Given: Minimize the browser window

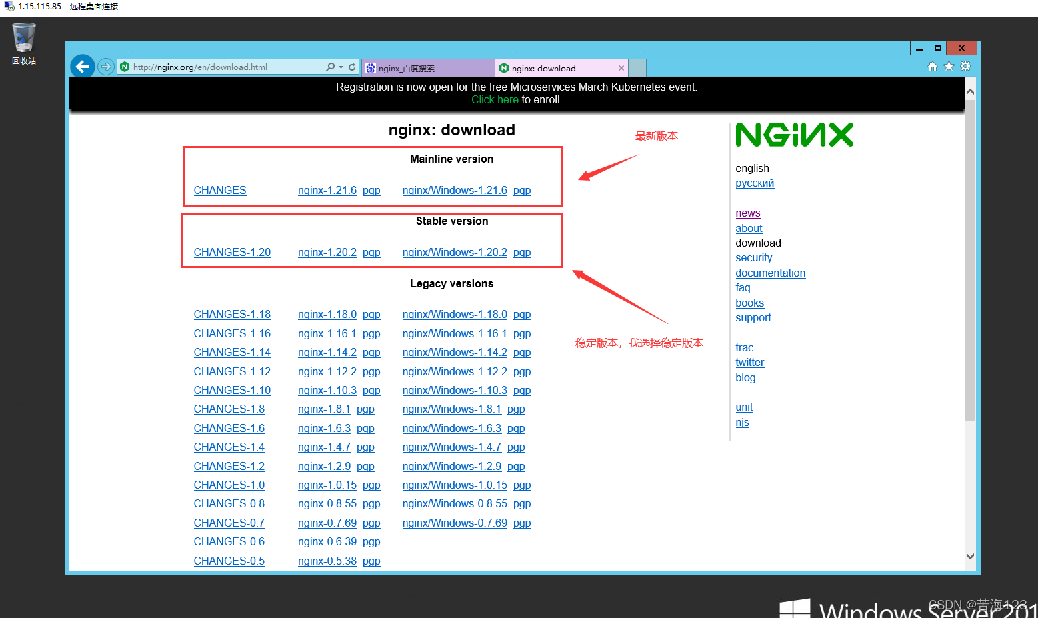Looking at the screenshot, I should point(919,48).
